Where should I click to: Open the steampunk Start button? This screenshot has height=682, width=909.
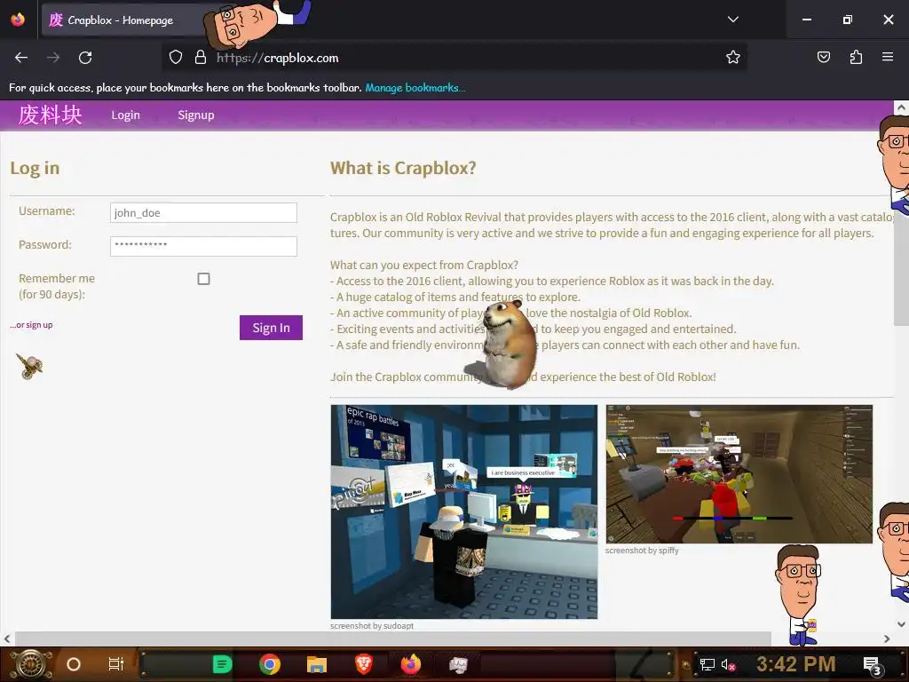30,664
